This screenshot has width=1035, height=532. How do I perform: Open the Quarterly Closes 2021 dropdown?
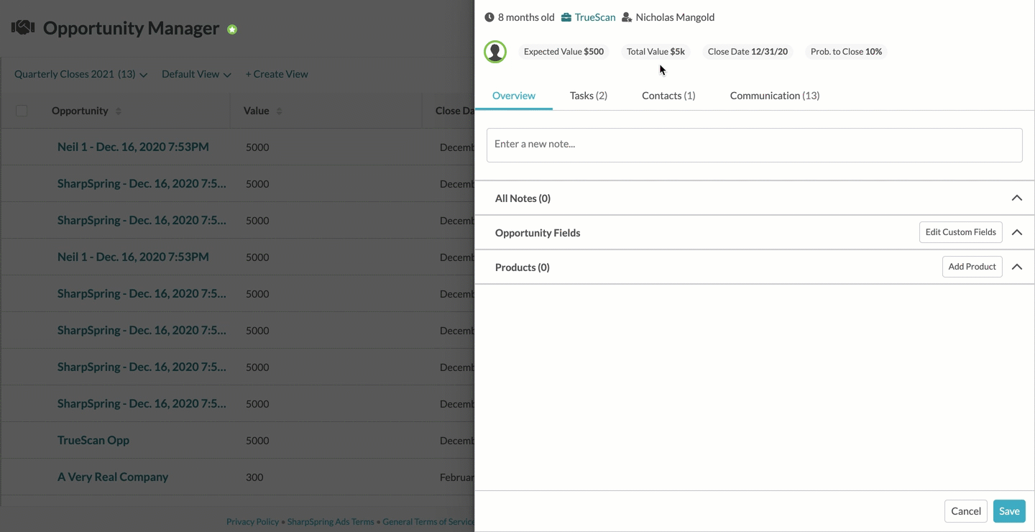[80, 74]
